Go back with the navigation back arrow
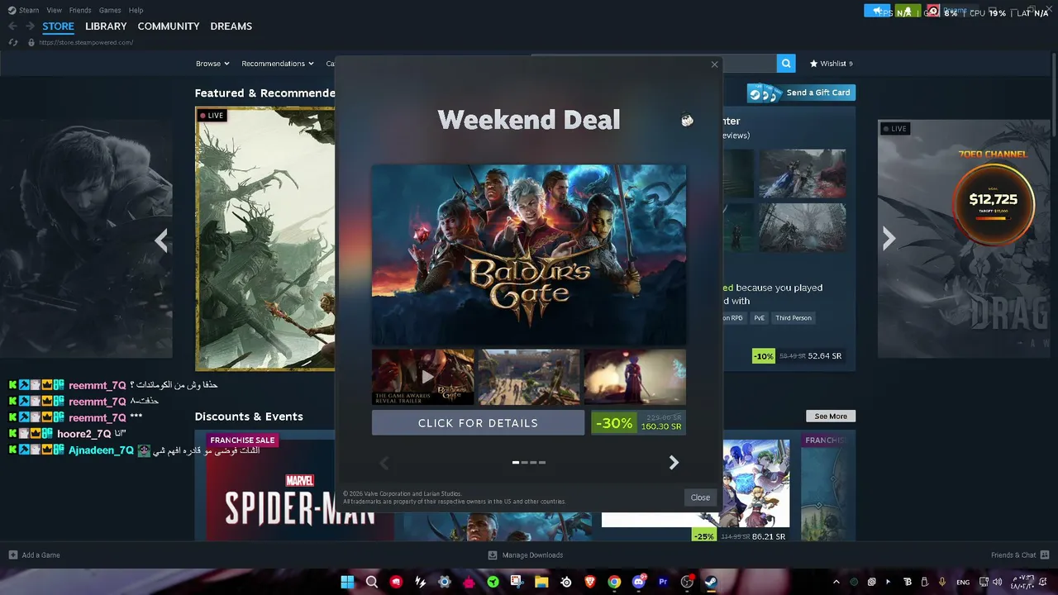 tap(12, 26)
